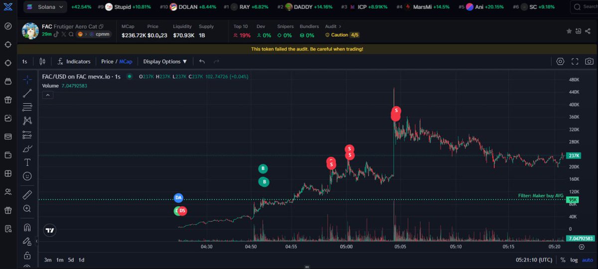Open the wallet sidebar icon
Screen dimensions: 598x269
pos(8,155)
